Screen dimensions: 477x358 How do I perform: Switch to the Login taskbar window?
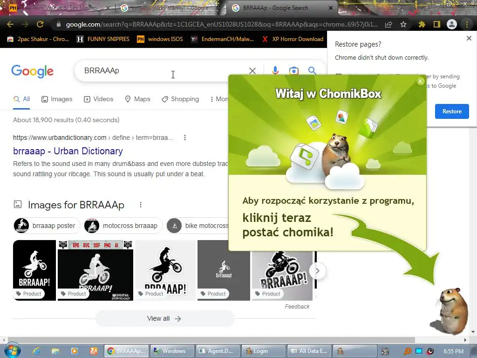coord(264,351)
